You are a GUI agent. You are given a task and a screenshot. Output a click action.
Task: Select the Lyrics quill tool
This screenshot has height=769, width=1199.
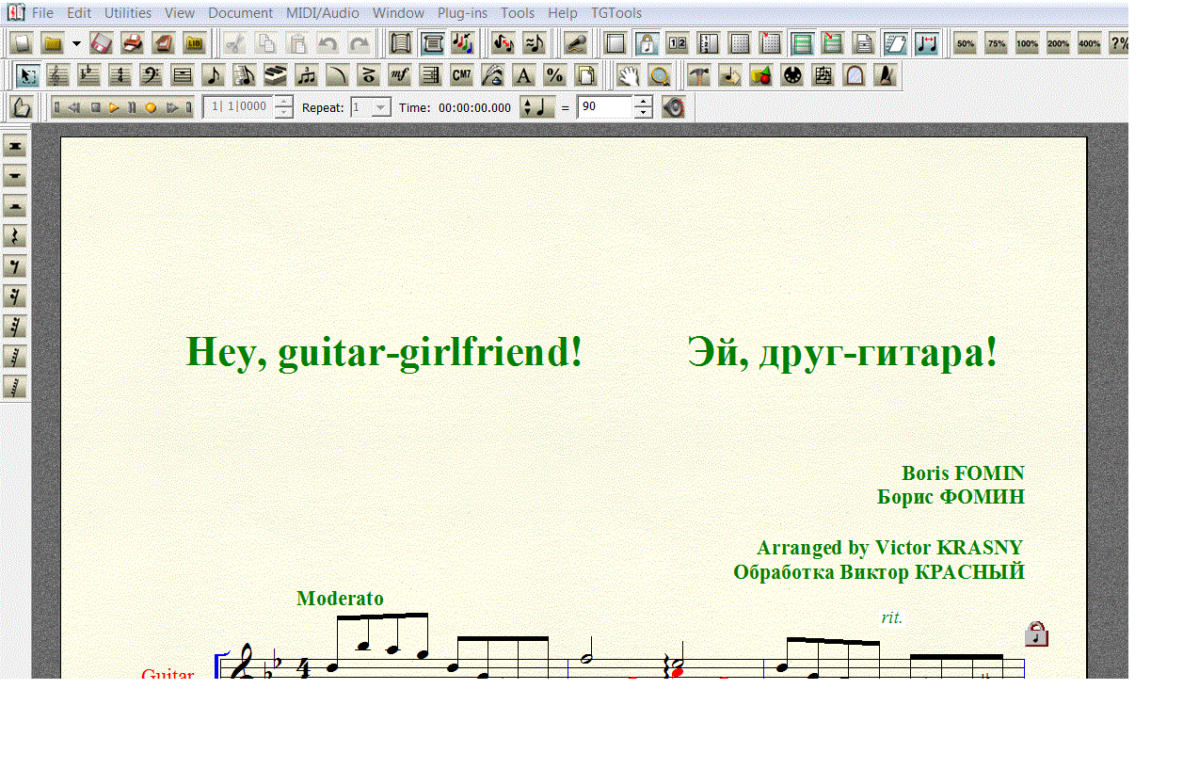tap(493, 75)
